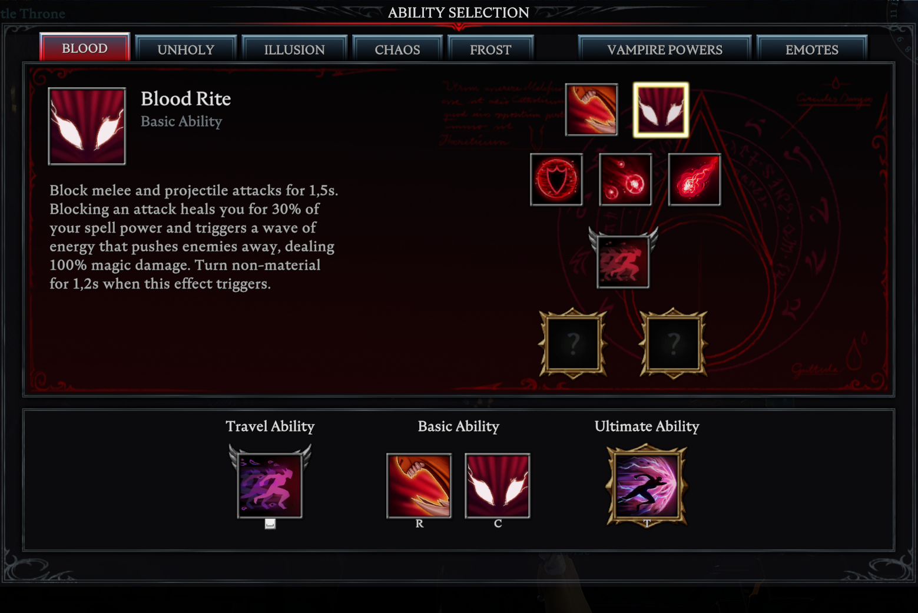Viewport: 918px width, 613px height.
Task: Open the Emotes tab
Action: pos(811,49)
